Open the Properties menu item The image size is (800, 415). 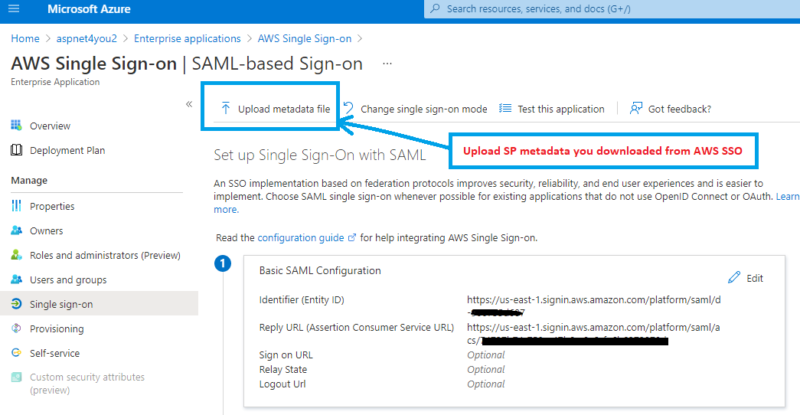(x=52, y=206)
